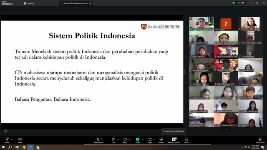
Task: Click the system tray volume icon
Action: [249, 147]
